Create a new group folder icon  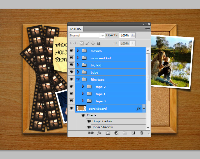[124, 133]
